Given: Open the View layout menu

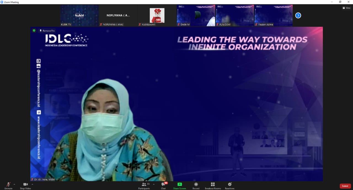Looking at the screenshot, I should point(346,8).
